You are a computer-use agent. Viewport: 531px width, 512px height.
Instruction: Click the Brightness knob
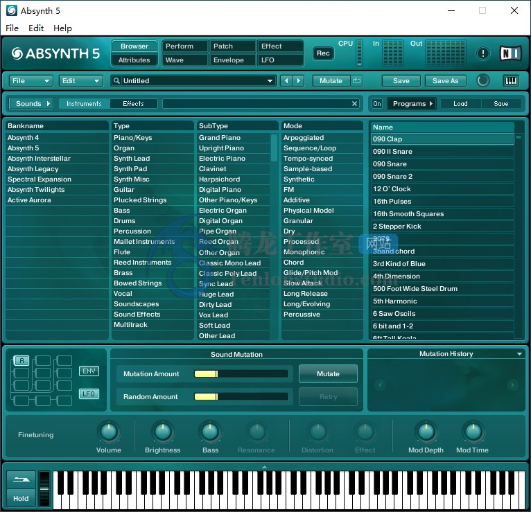tap(163, 432)
